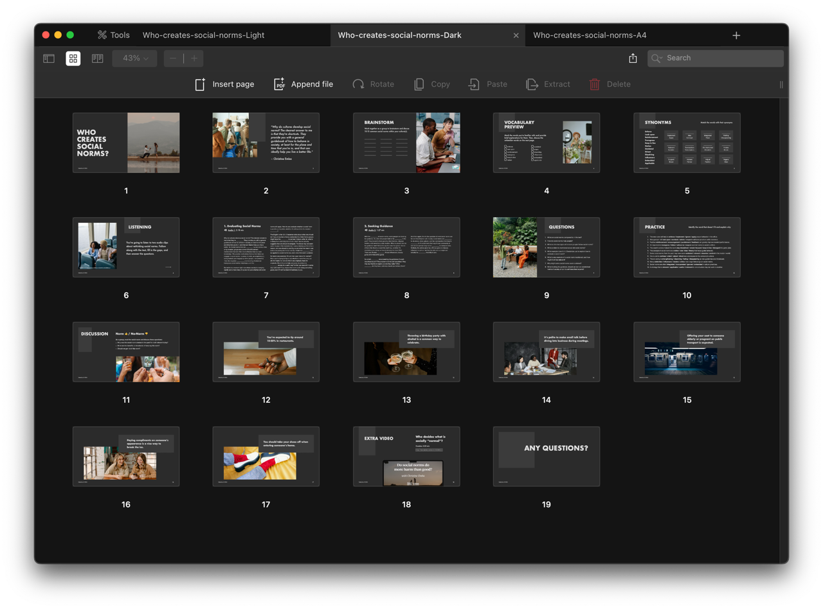Click the Delete trash icon
Viewport: 823px width, 609px height.
click(x=595, y=84)
